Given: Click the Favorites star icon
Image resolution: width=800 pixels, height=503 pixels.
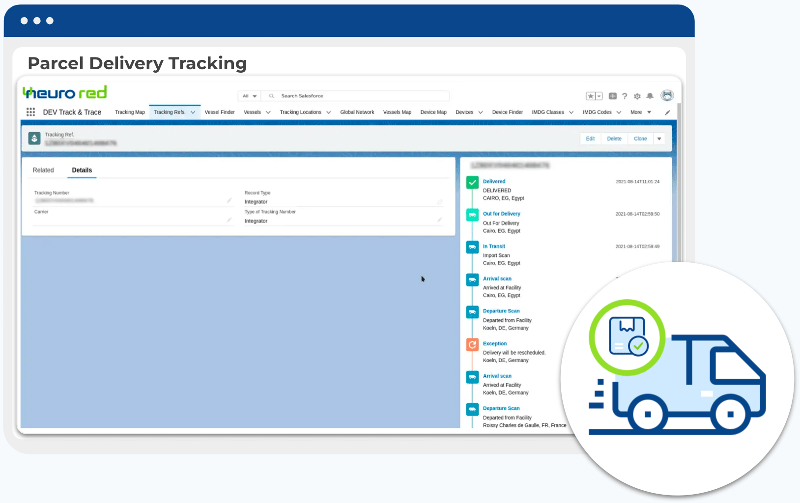Looking at the screenshot, I should [x=591, y=96].
